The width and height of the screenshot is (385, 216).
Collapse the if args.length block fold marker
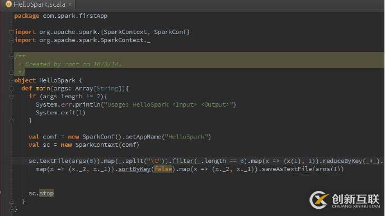click(x=12, y=97)
